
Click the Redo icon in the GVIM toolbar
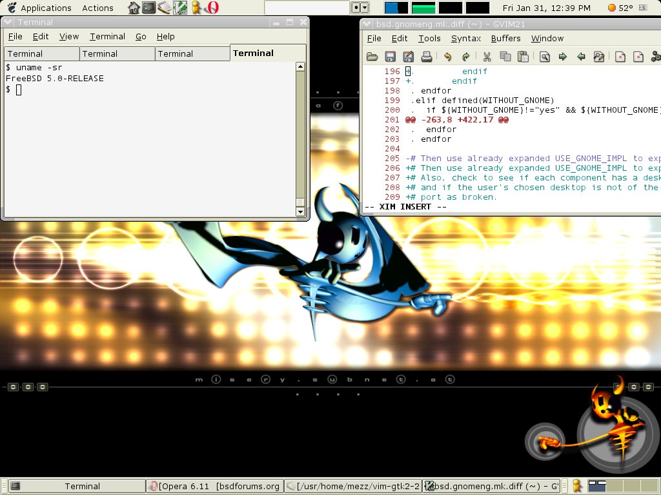(x=466, y=57)
